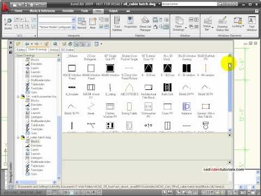This screenshot has width=261, height=196.
Task: Toggle Auto-hide on DesignCenter palette
Action: click(11, 47)
